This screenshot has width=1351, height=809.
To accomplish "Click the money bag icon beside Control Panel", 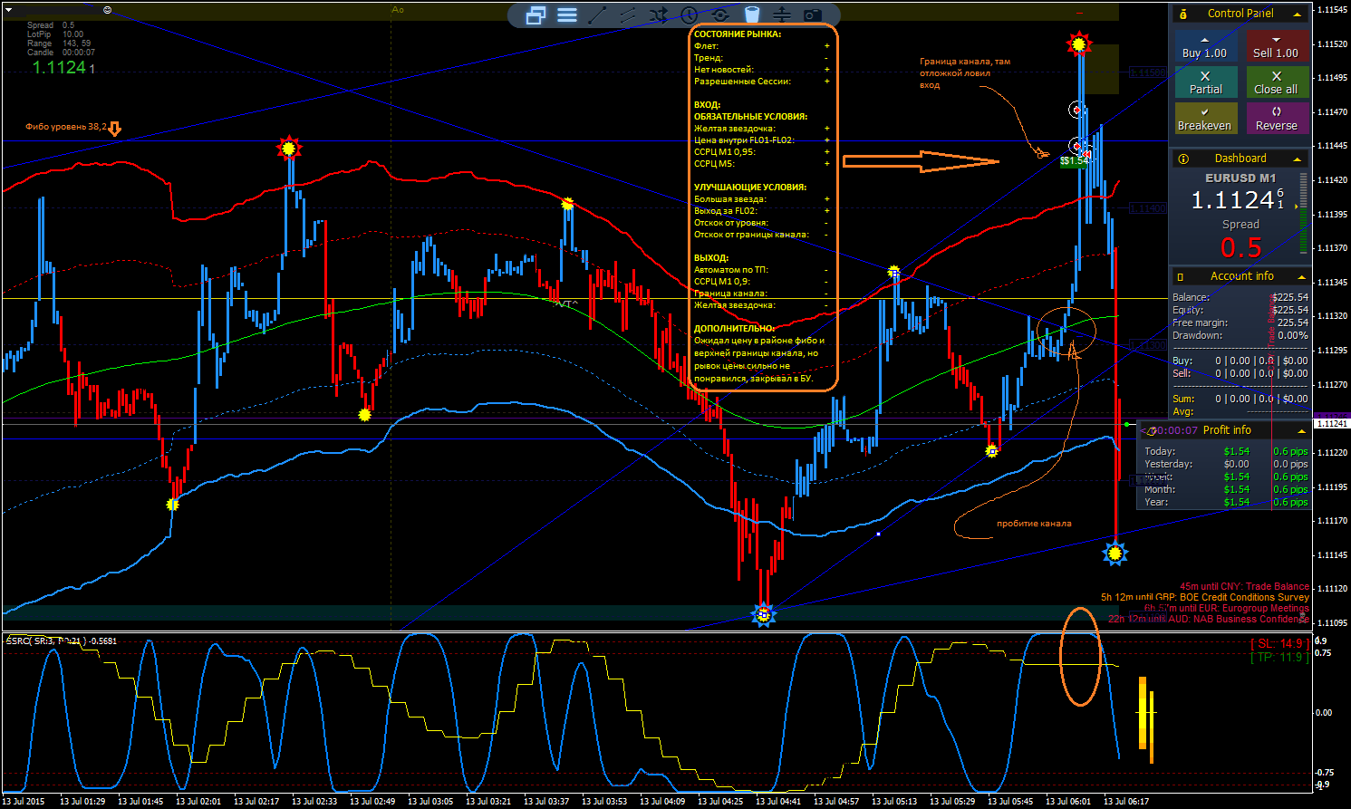I will (x=1183, y=14).
